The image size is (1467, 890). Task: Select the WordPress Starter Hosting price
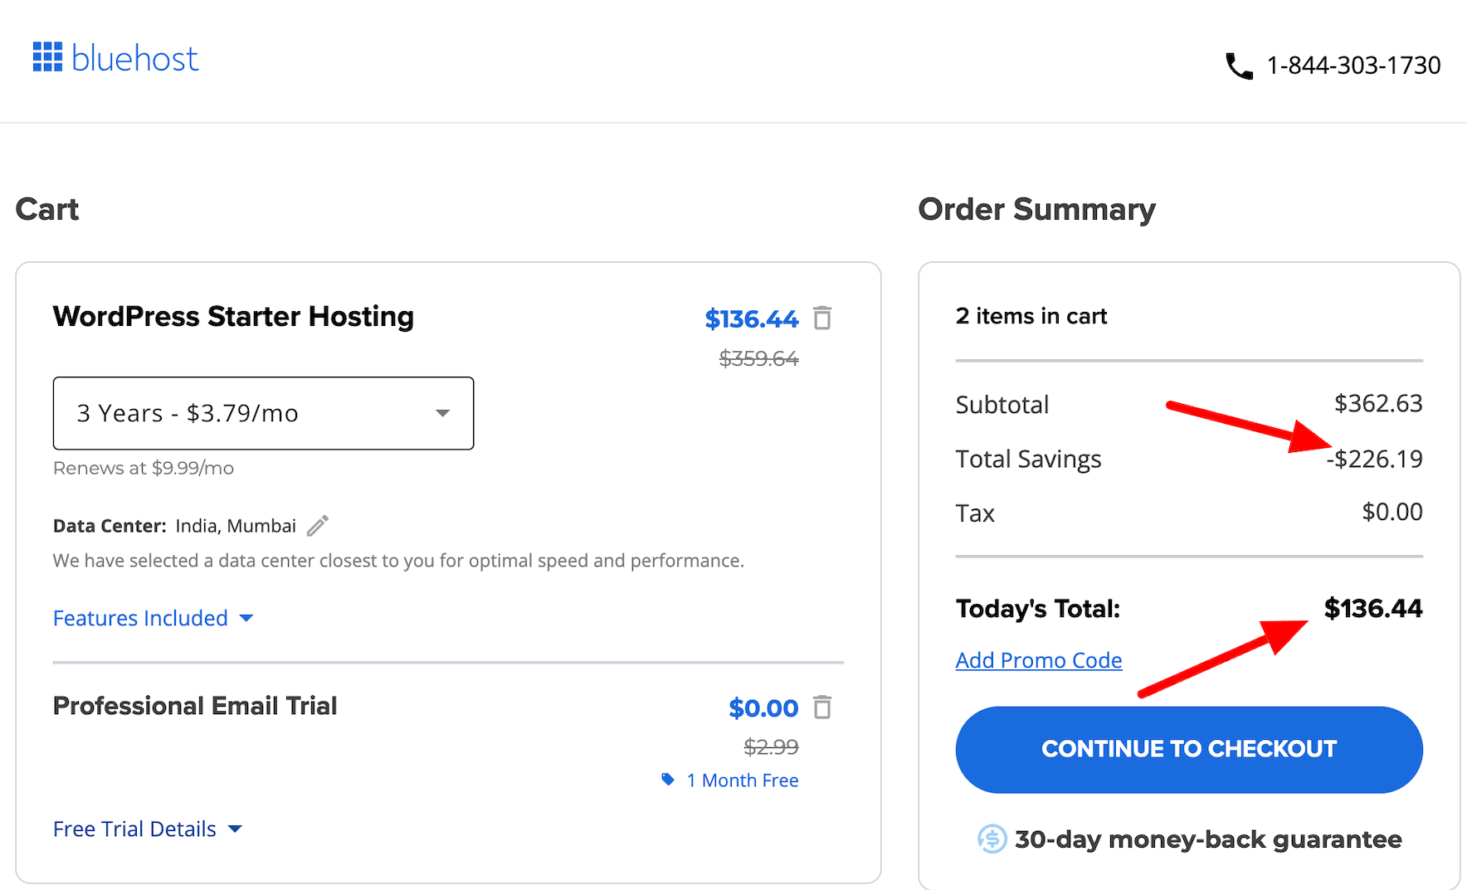751,318
